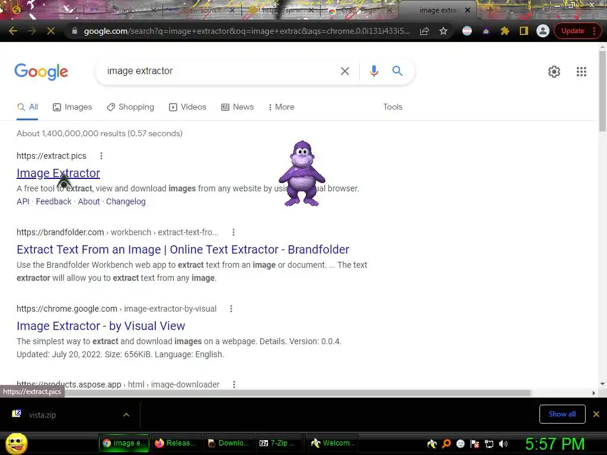This screenshot has height=455, width=607.
Task: Focus the search input field
Action: click(x=219, y=71)
